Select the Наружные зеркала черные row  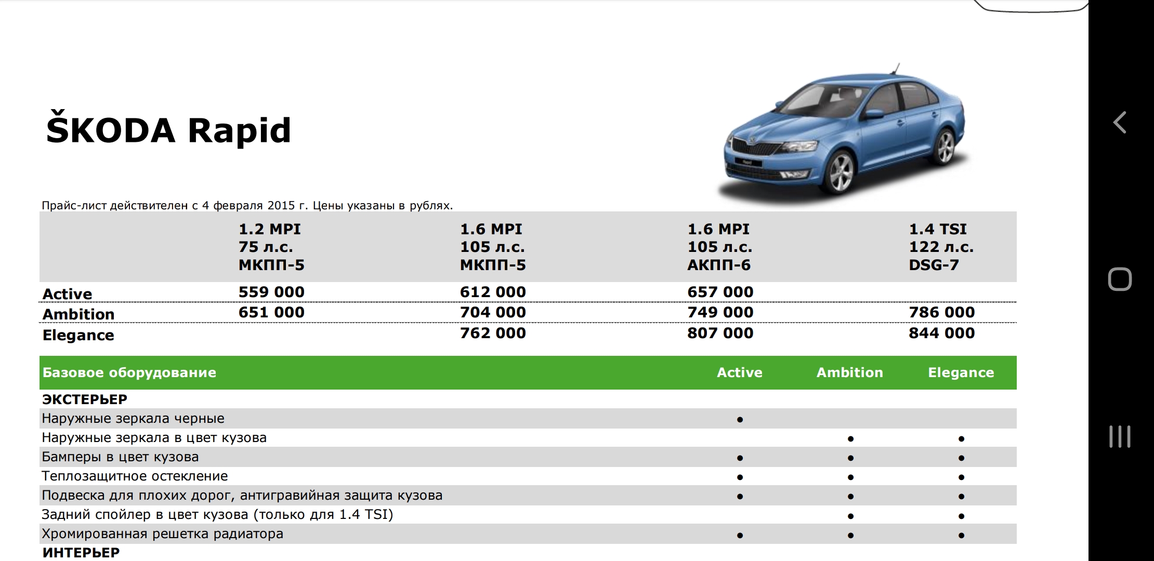528,419
